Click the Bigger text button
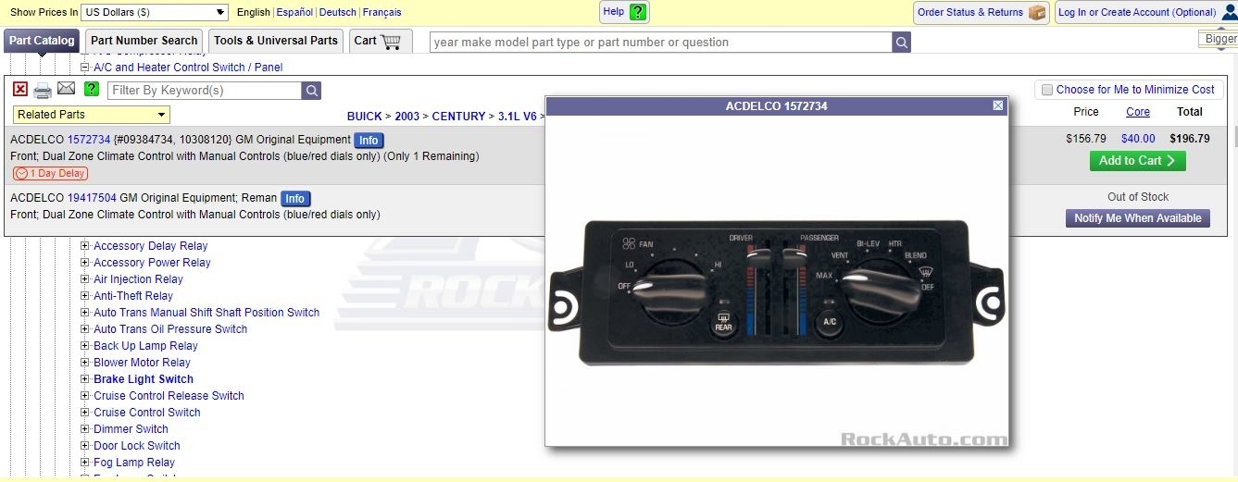This screenshot has height=482, width=1238. (x=1219, y=39)
